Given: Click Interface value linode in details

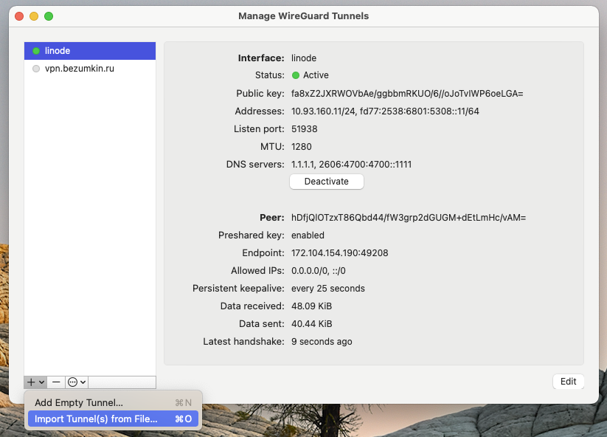Looking at the screenshot, I should tap(304, 58).
